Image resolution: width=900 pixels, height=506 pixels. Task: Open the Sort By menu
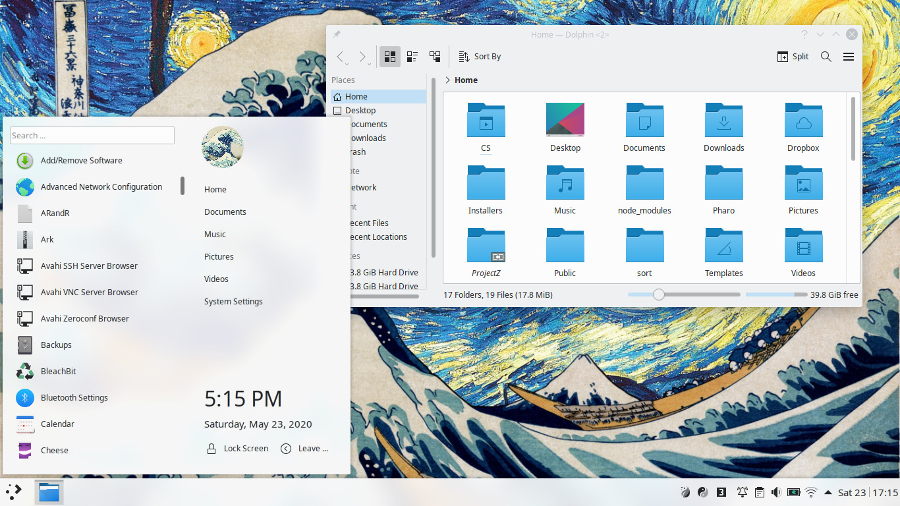pos(480,57)
